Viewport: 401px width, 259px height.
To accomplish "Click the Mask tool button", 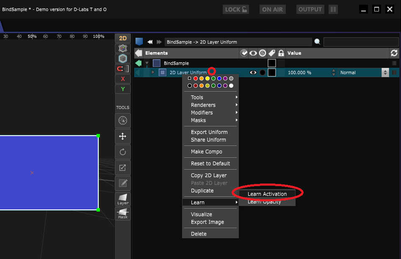I will pyautogui.click(x=123, y=214).
